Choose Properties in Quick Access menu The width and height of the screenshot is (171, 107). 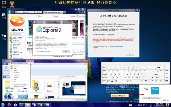tap(16, 75)
